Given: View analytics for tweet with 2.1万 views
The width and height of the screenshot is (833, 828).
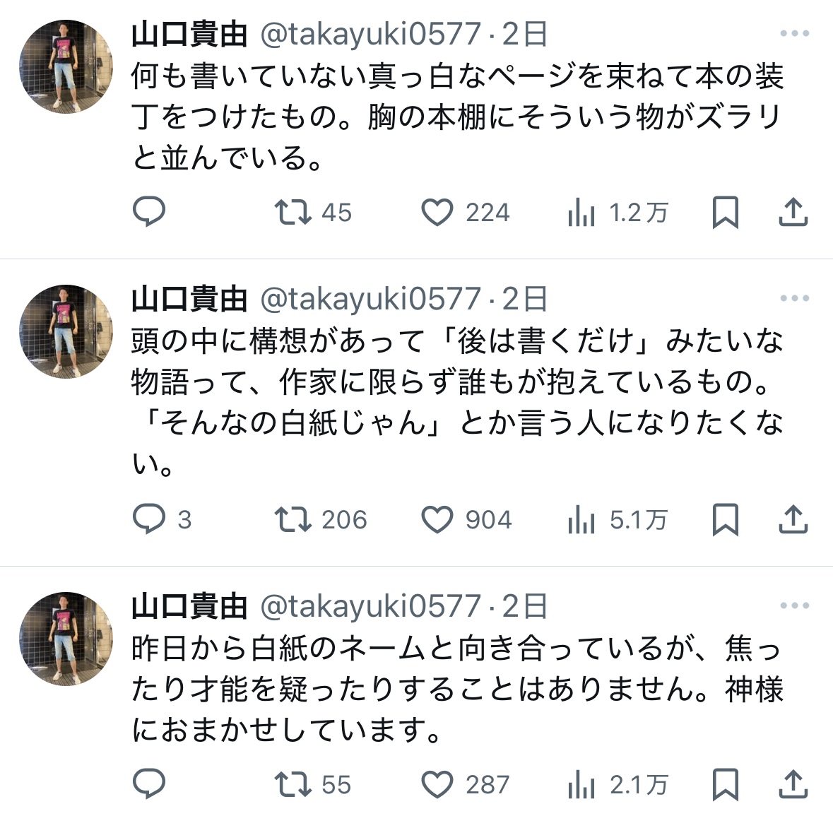Looking at the screenshot, I should click(582, 786).
